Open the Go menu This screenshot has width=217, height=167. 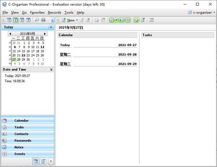pos(24,12)
